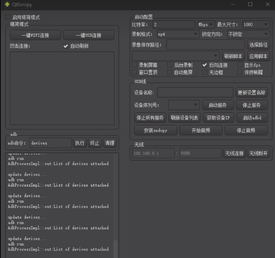Click 刷新脚本 button
This screenshot has width=275, height=258.
pos(233,56)
